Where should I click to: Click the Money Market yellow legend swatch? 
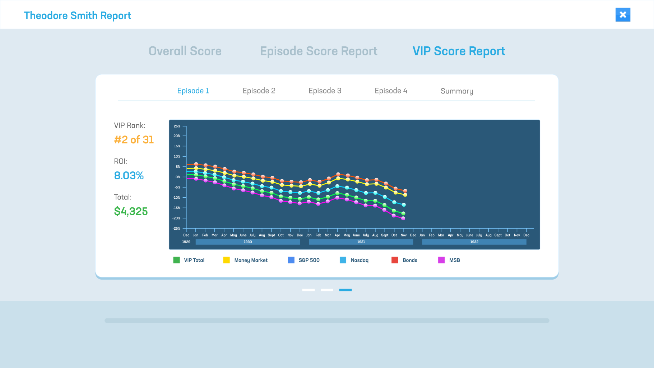[x=226, y=260]
